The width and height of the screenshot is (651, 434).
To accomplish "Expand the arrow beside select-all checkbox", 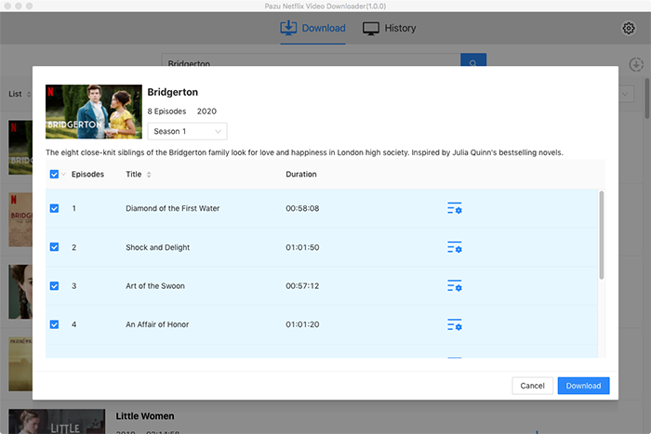I will [63, 175].
